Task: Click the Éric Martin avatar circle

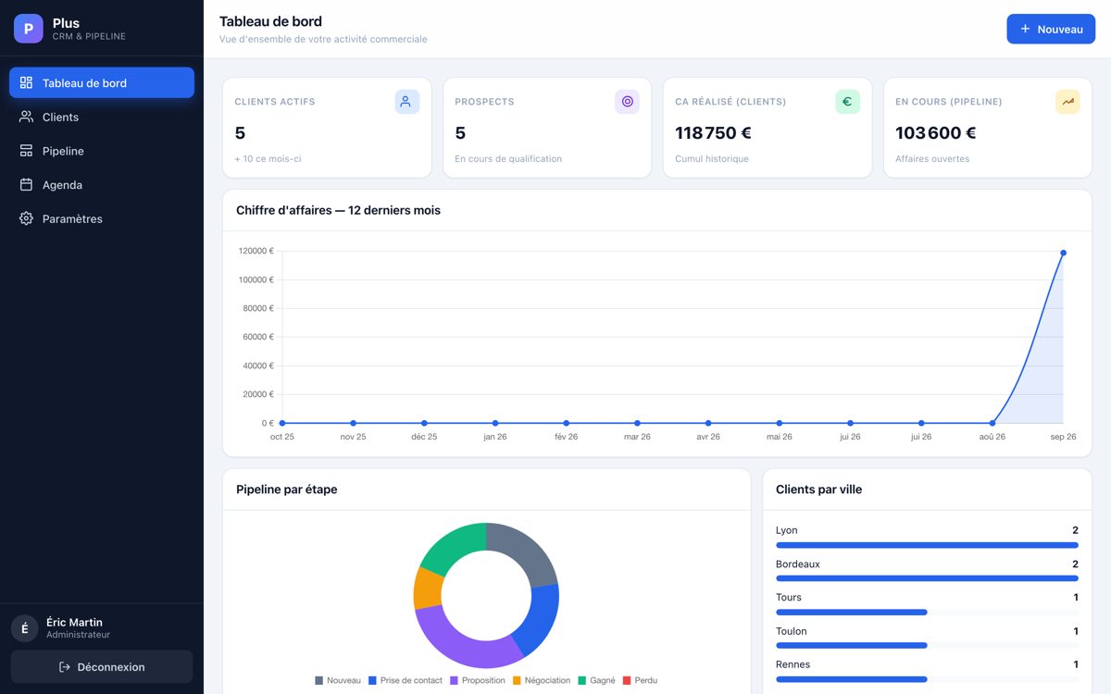Action: pyautogui.click(x=25, y=628)
